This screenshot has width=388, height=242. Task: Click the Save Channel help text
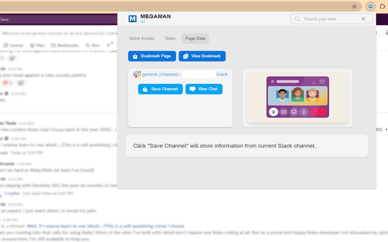(x=225, y=146)
